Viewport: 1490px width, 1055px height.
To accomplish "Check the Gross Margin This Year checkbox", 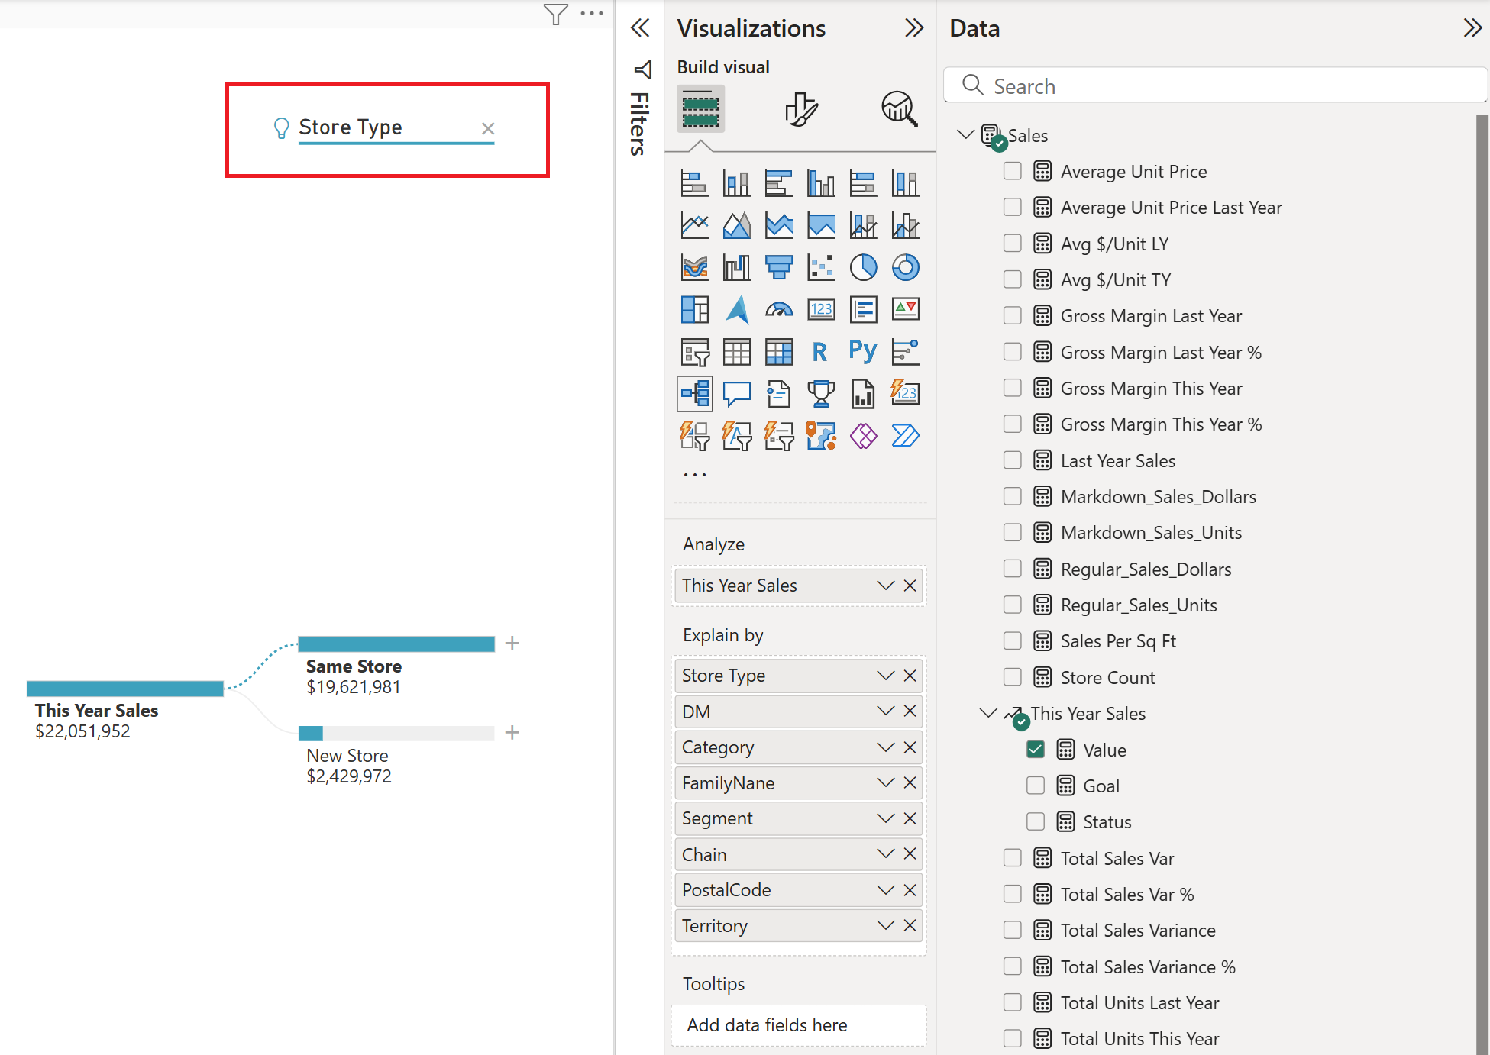I will point(1012,388).
